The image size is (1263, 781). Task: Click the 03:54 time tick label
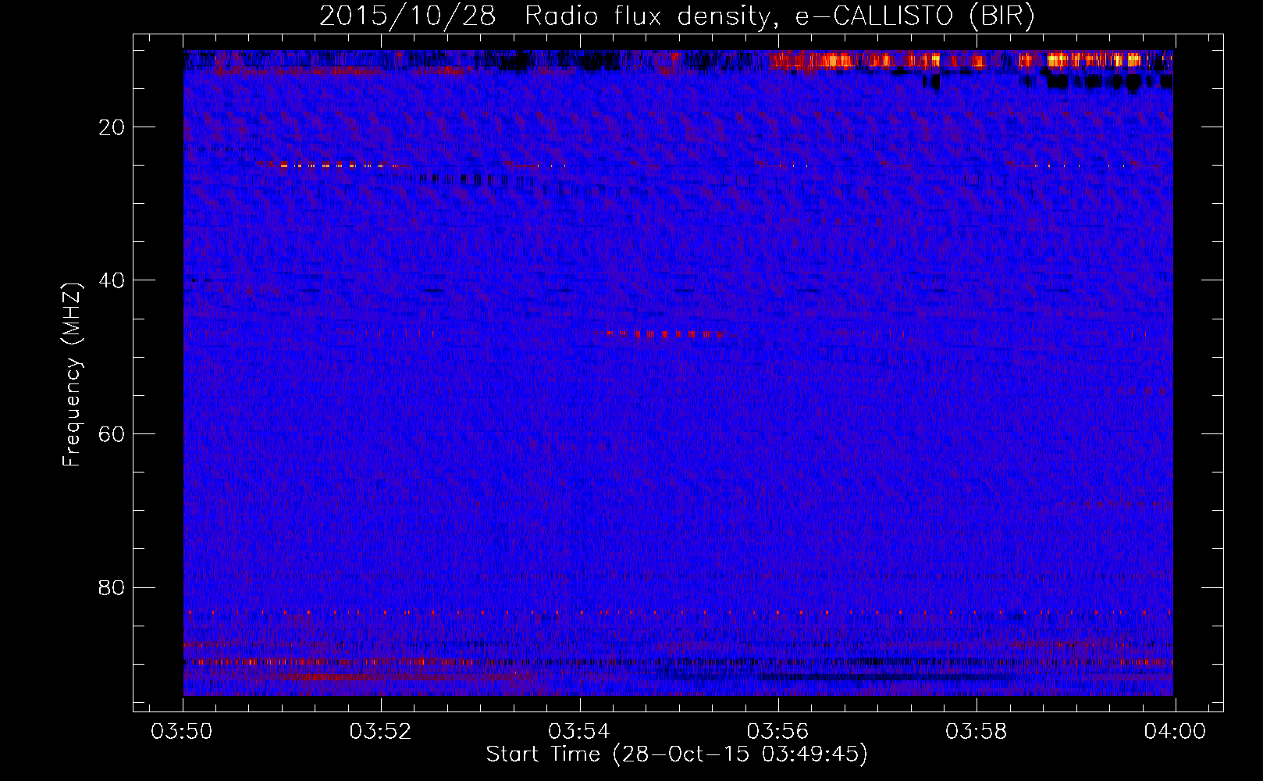point(580,732)
